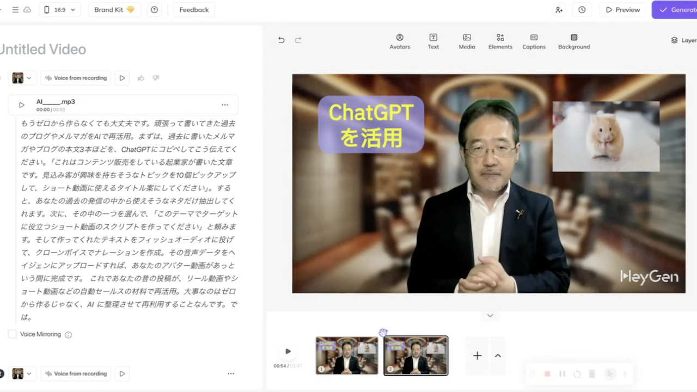Open the audio file more options menu
This screenshot has height=392, width=697.
[x=225, y=105]
